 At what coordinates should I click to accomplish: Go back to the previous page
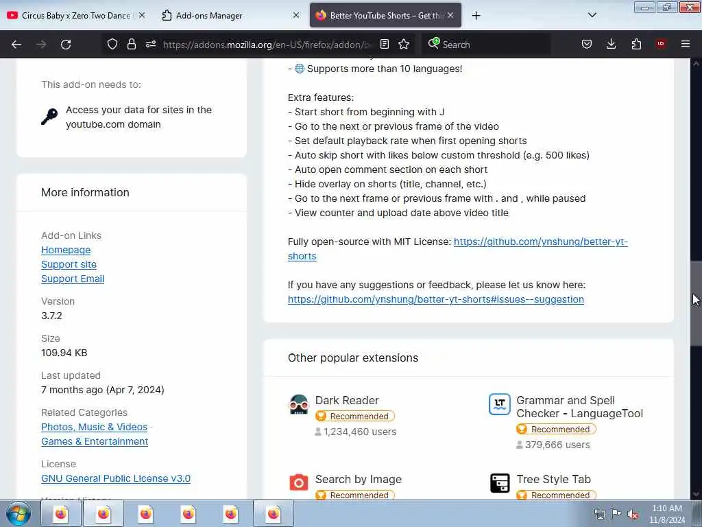point(16,45)
